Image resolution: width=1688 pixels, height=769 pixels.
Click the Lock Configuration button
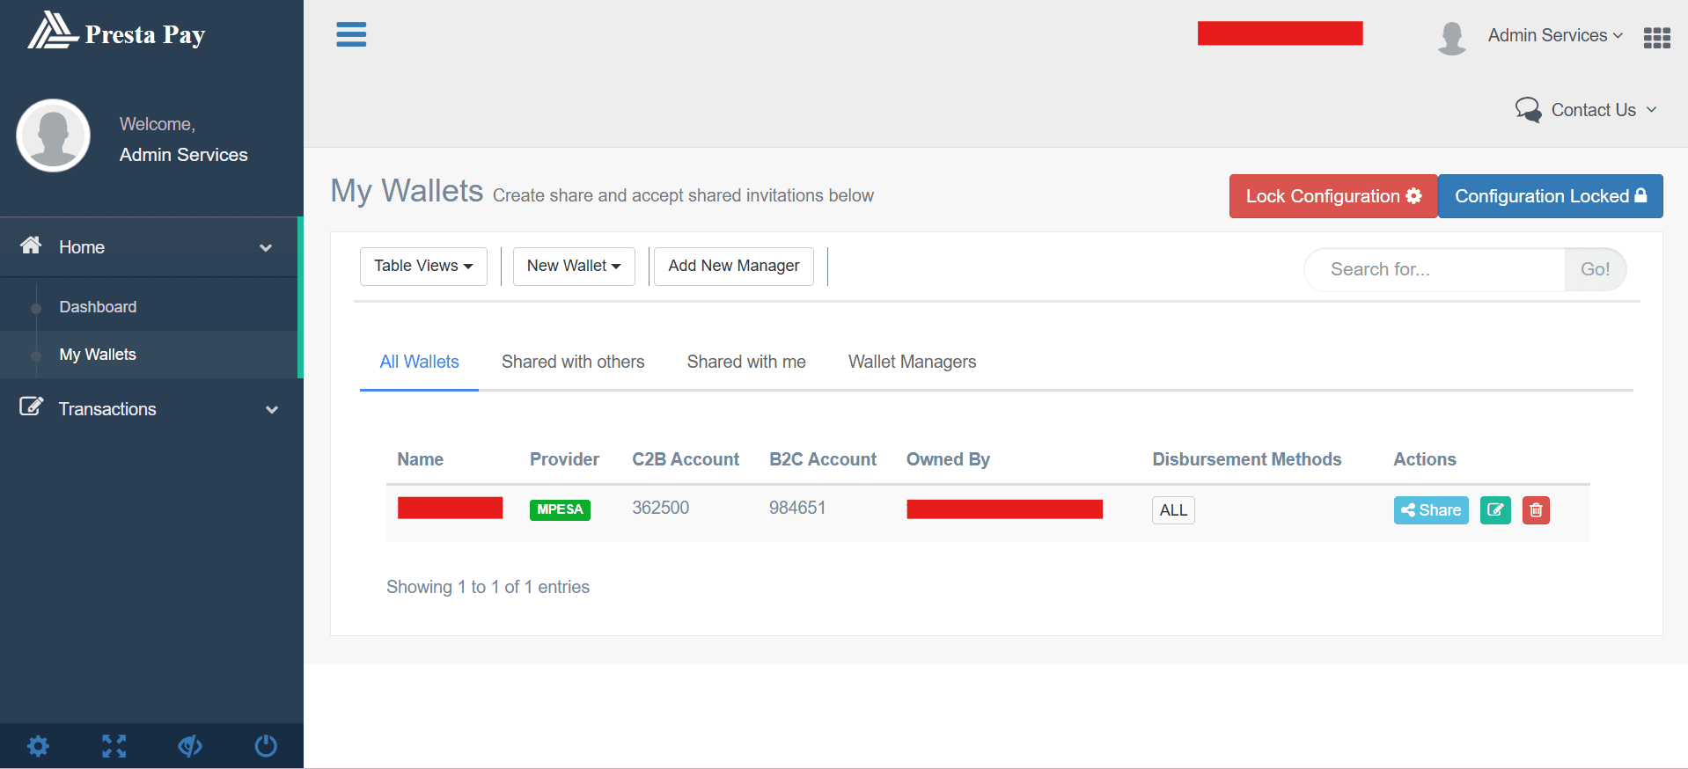click(1333, 196)
